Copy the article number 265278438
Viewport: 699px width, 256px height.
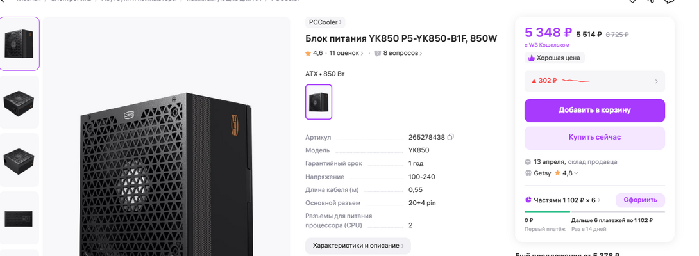[x=451, y=137]
